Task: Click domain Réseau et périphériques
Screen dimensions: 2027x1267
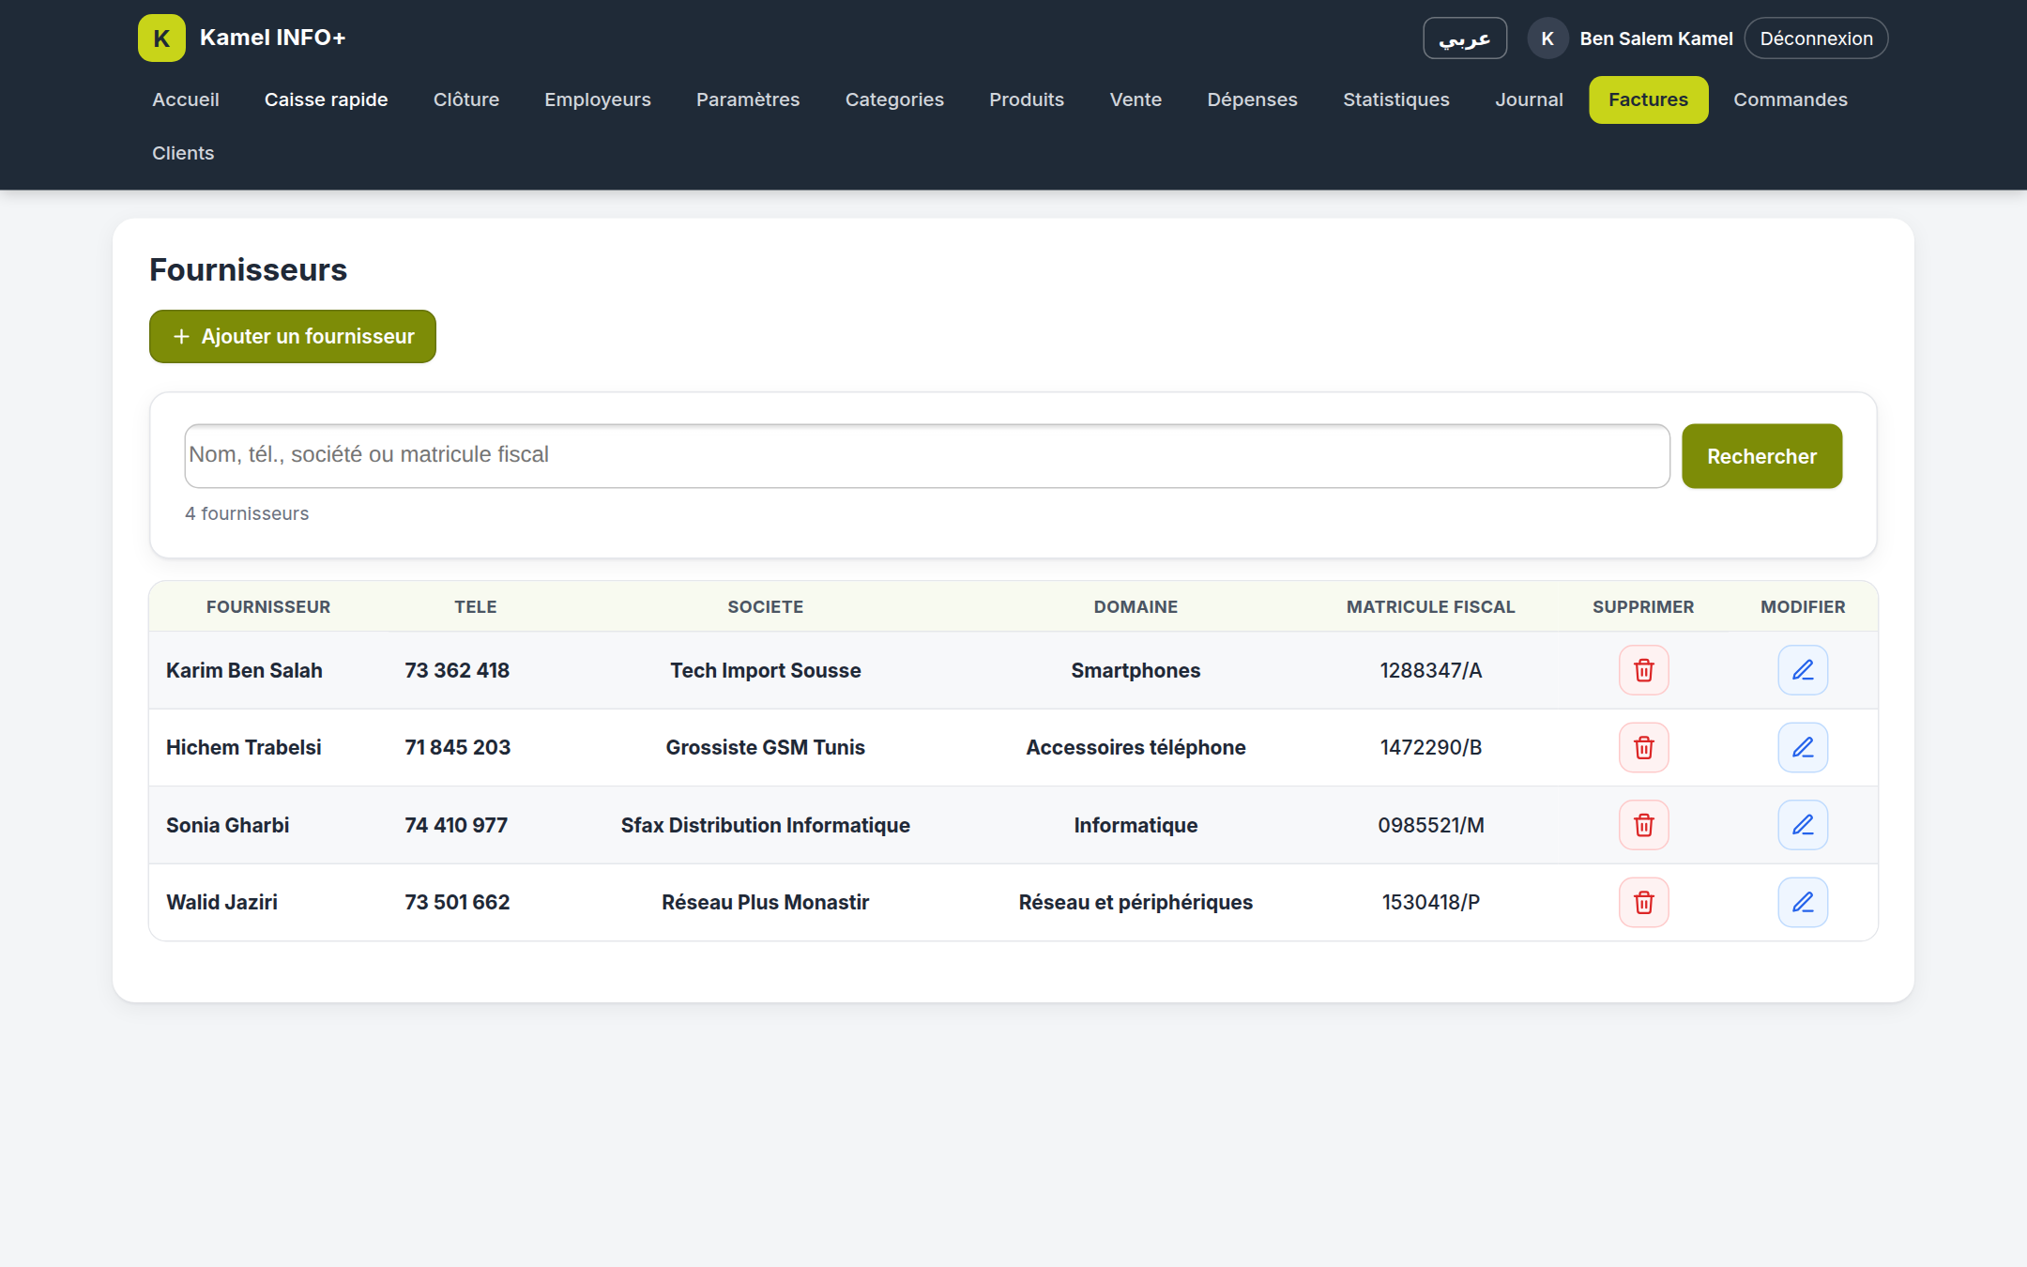Action: click(x=1135, y=902)
